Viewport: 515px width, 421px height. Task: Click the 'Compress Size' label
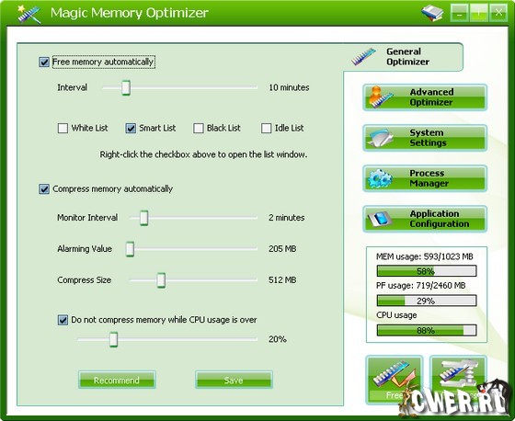pos(84,280)
